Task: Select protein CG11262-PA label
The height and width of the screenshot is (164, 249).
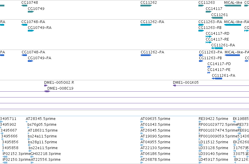Action: coord(152,52)
